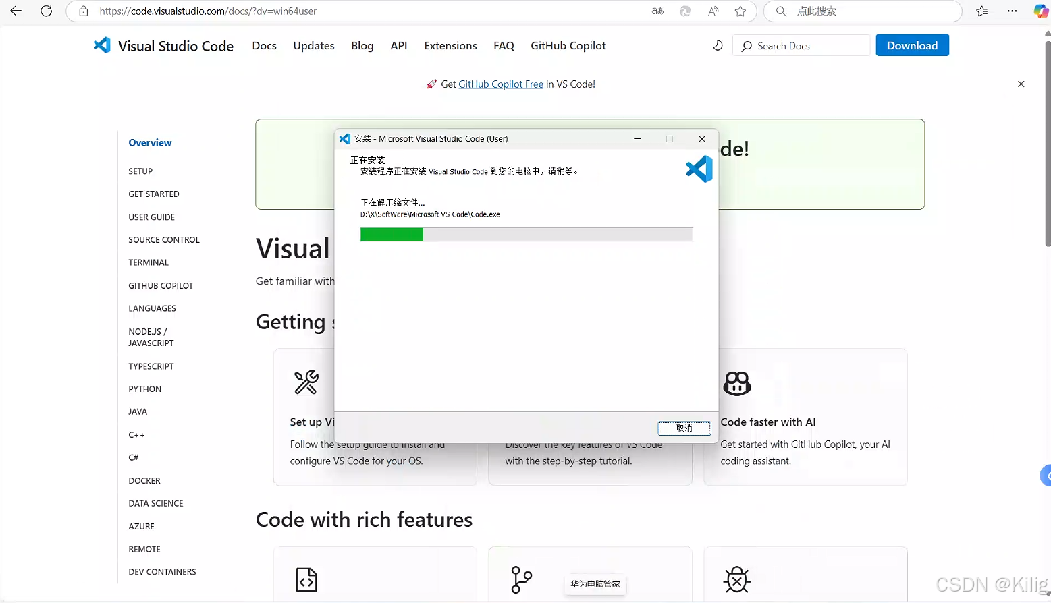Image resolution: width=1051 pixels, height=603 pixels.
Task: Expand the TERMINAL sidebar section
Action: coord(149,262)
